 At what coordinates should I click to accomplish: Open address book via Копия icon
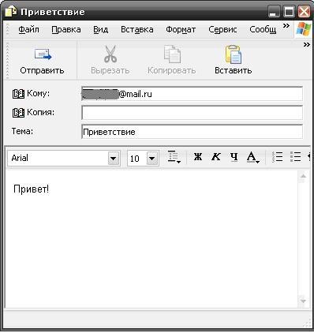[18, 113]
